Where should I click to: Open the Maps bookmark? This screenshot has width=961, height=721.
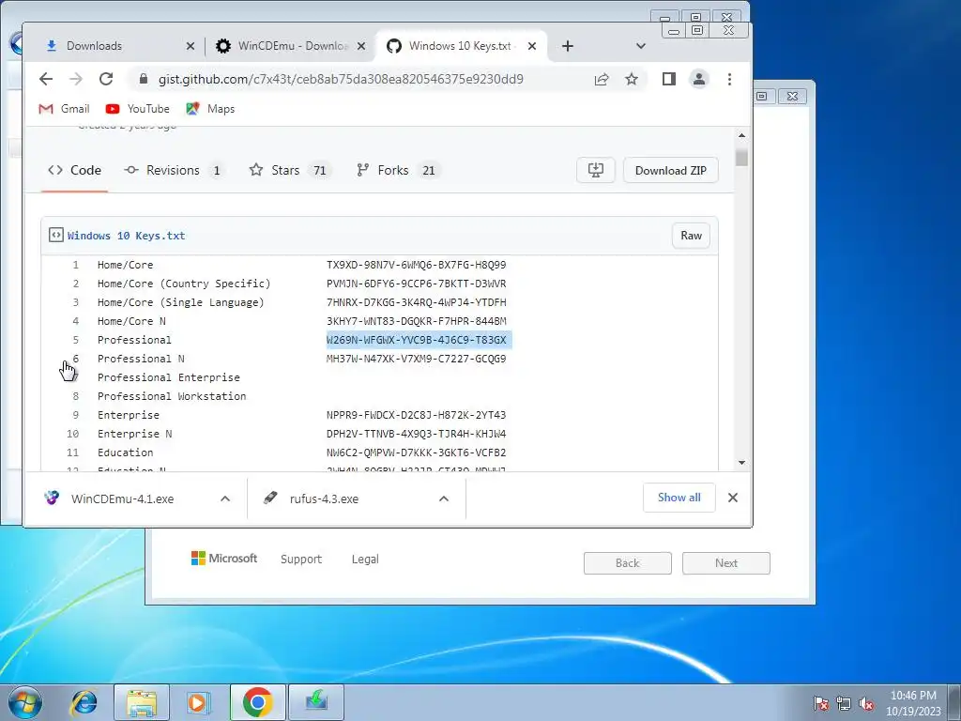coord(210,109)
